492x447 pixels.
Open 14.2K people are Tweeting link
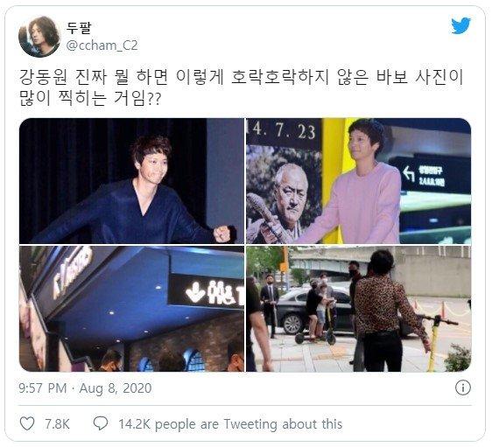[x=230, y=424]
